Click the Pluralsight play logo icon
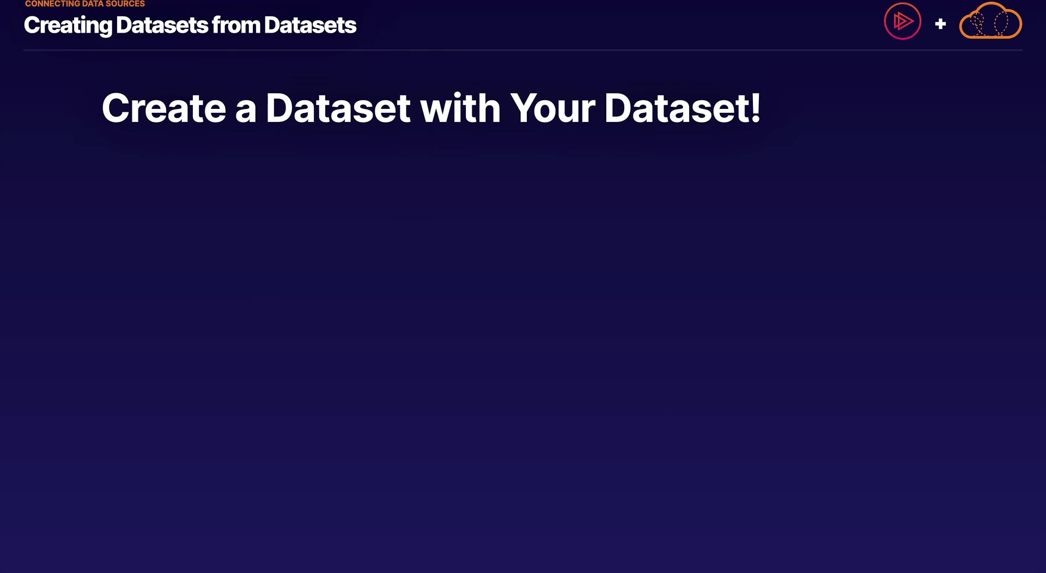Image resolution: width=1046 pixels, height=573 pixels. point(902,21)
